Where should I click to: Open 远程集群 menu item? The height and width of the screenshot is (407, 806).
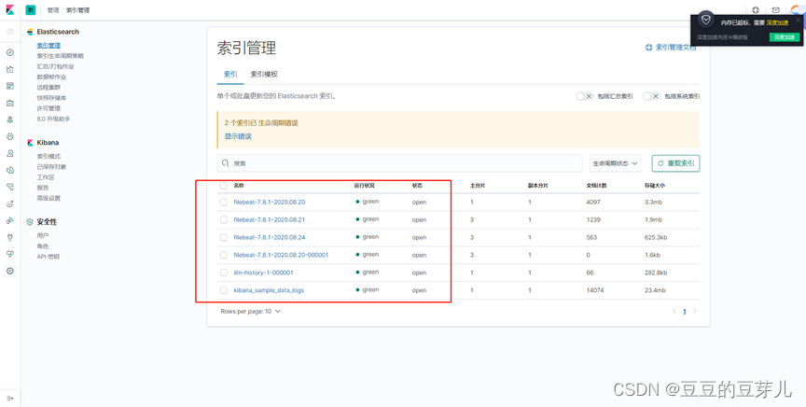49,88
